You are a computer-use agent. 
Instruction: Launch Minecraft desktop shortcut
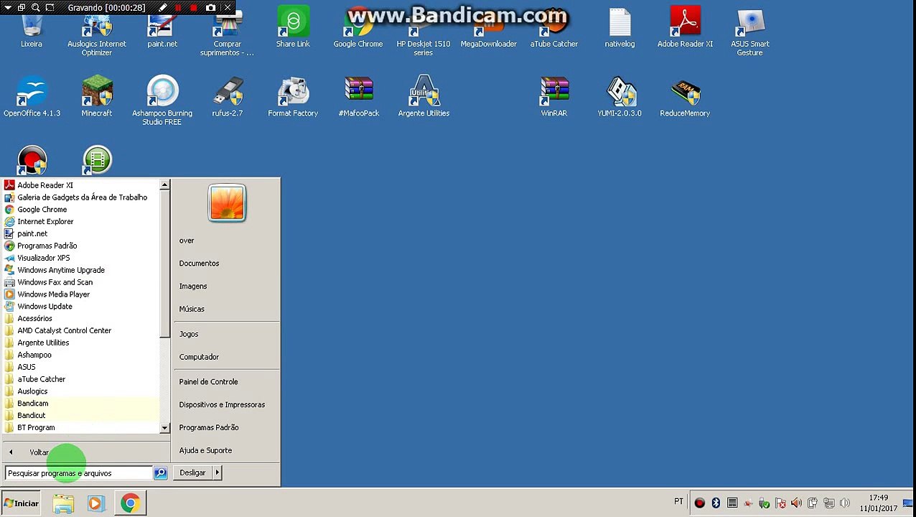(97, 96)
